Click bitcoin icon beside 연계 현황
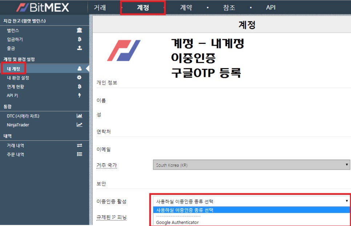This screenshot has height=226, width=351. pyautogui.click(x=80, y=86)
